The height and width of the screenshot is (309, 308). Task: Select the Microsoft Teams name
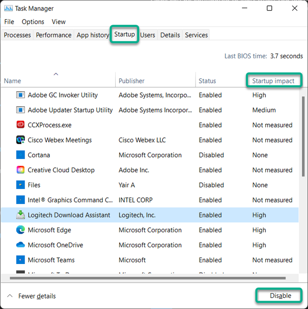tap(51, 260)
